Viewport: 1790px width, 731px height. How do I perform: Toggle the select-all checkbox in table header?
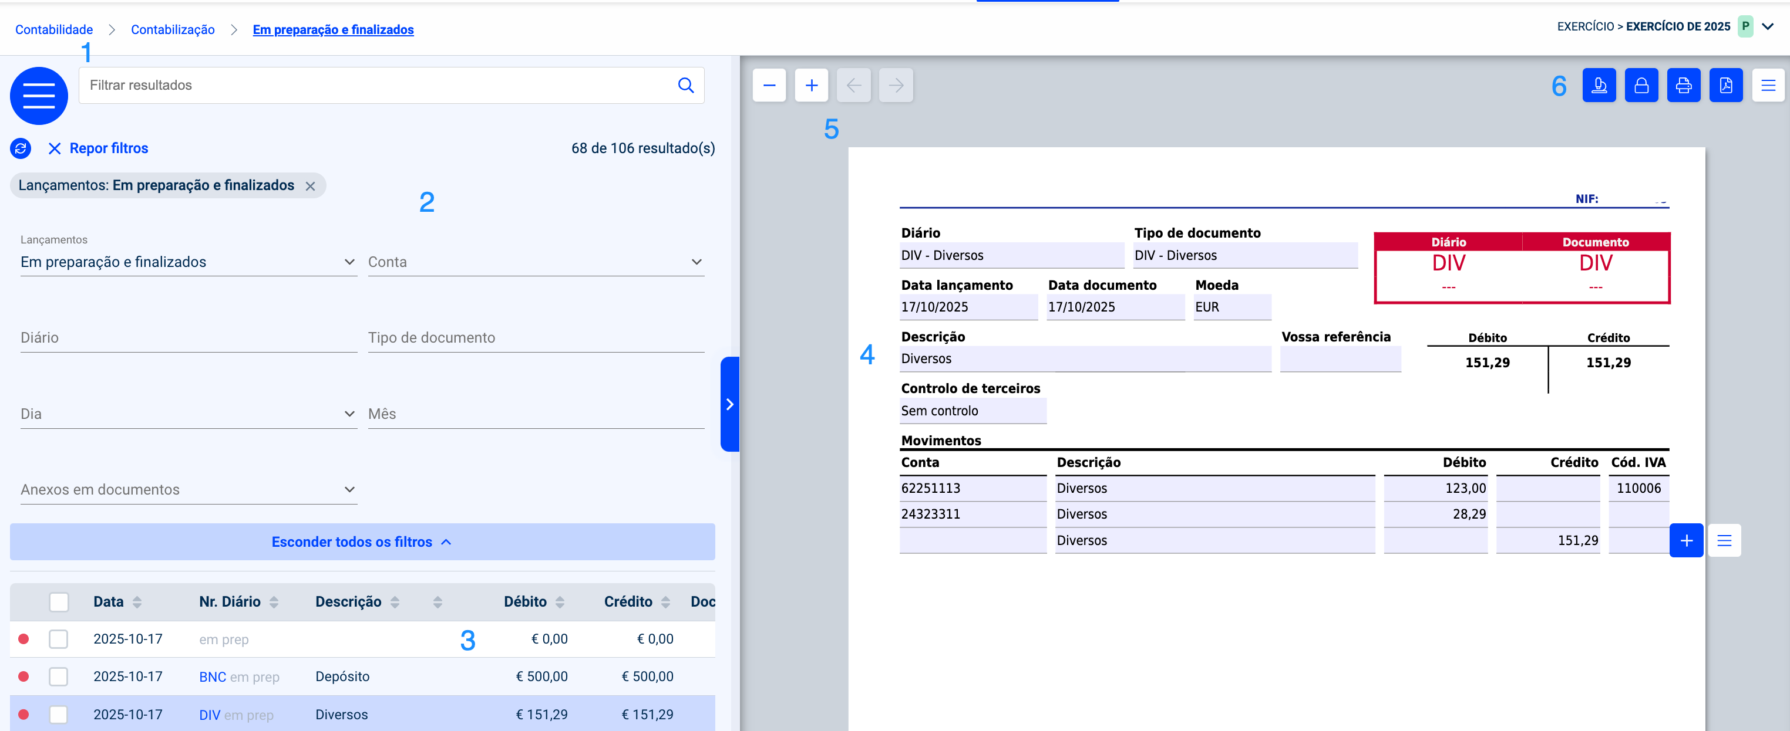point(59,602)
